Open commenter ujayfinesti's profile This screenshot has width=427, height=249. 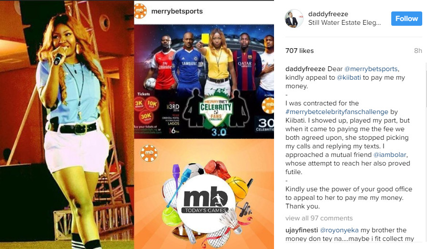[x=302, y=230]
